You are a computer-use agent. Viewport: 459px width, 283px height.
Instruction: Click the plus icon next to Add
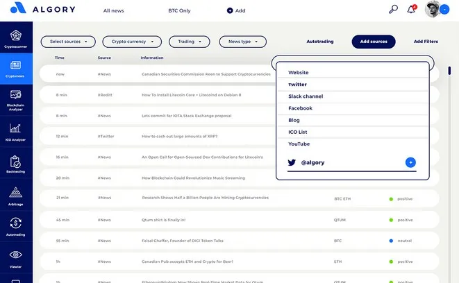click(230, 10)
